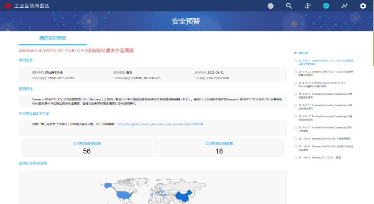The height and width of the screenshot is (204, 374).
Task: Click the 安全预警 page banner title
Action: [186, 21]
